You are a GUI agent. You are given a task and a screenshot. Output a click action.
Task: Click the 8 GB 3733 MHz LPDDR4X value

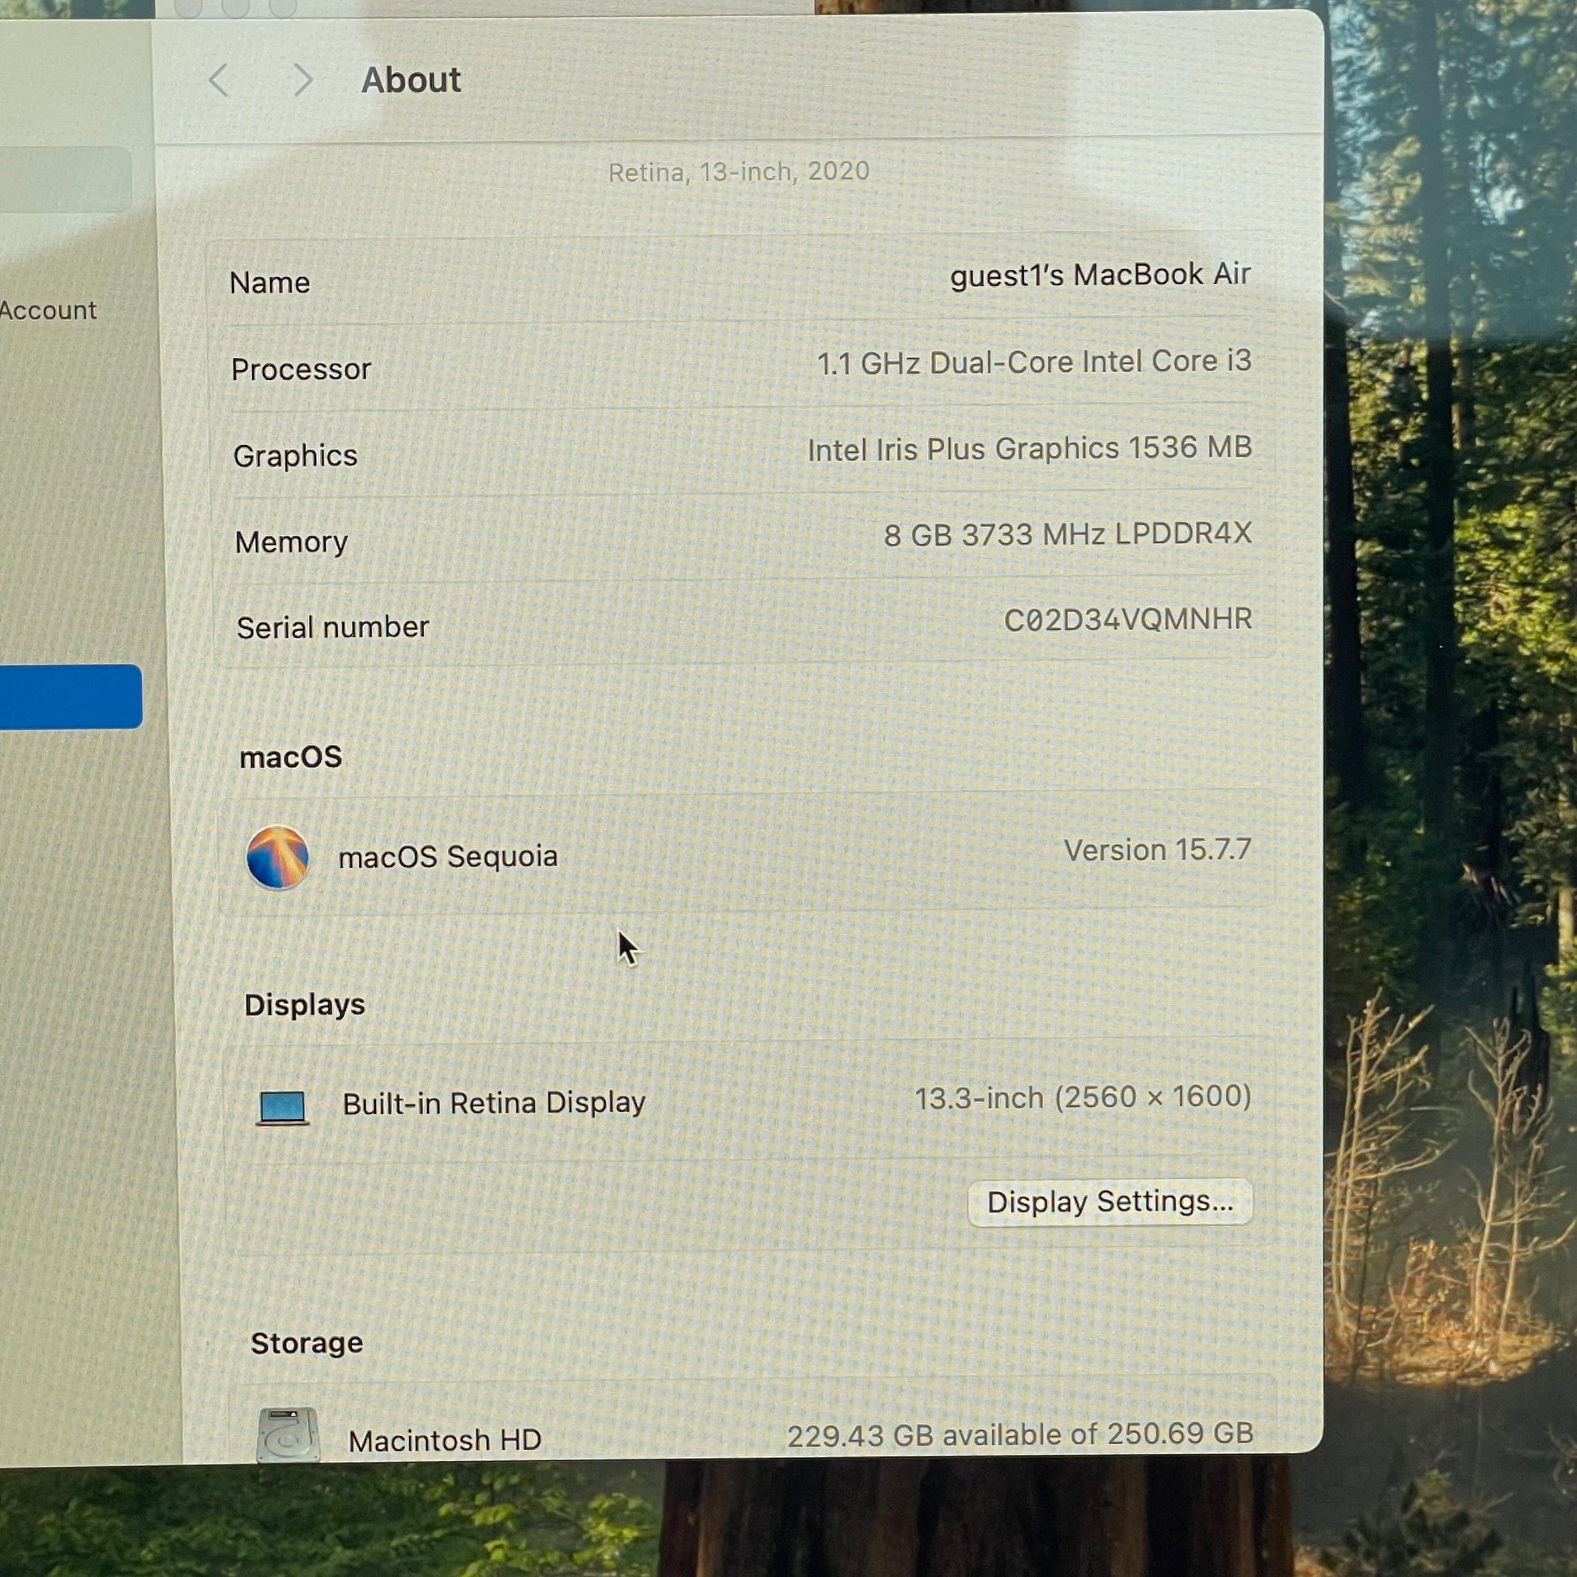pos(1067,534)
